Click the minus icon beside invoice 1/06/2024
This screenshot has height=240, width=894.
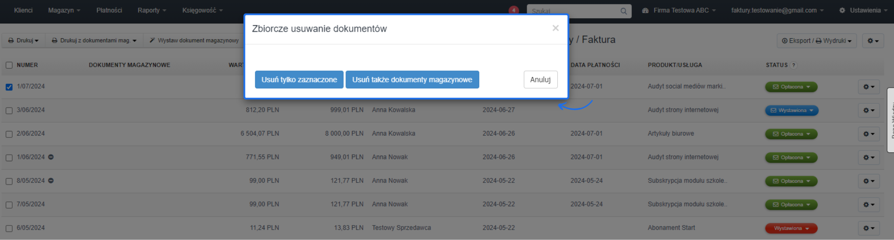click(x=51, y=157)
